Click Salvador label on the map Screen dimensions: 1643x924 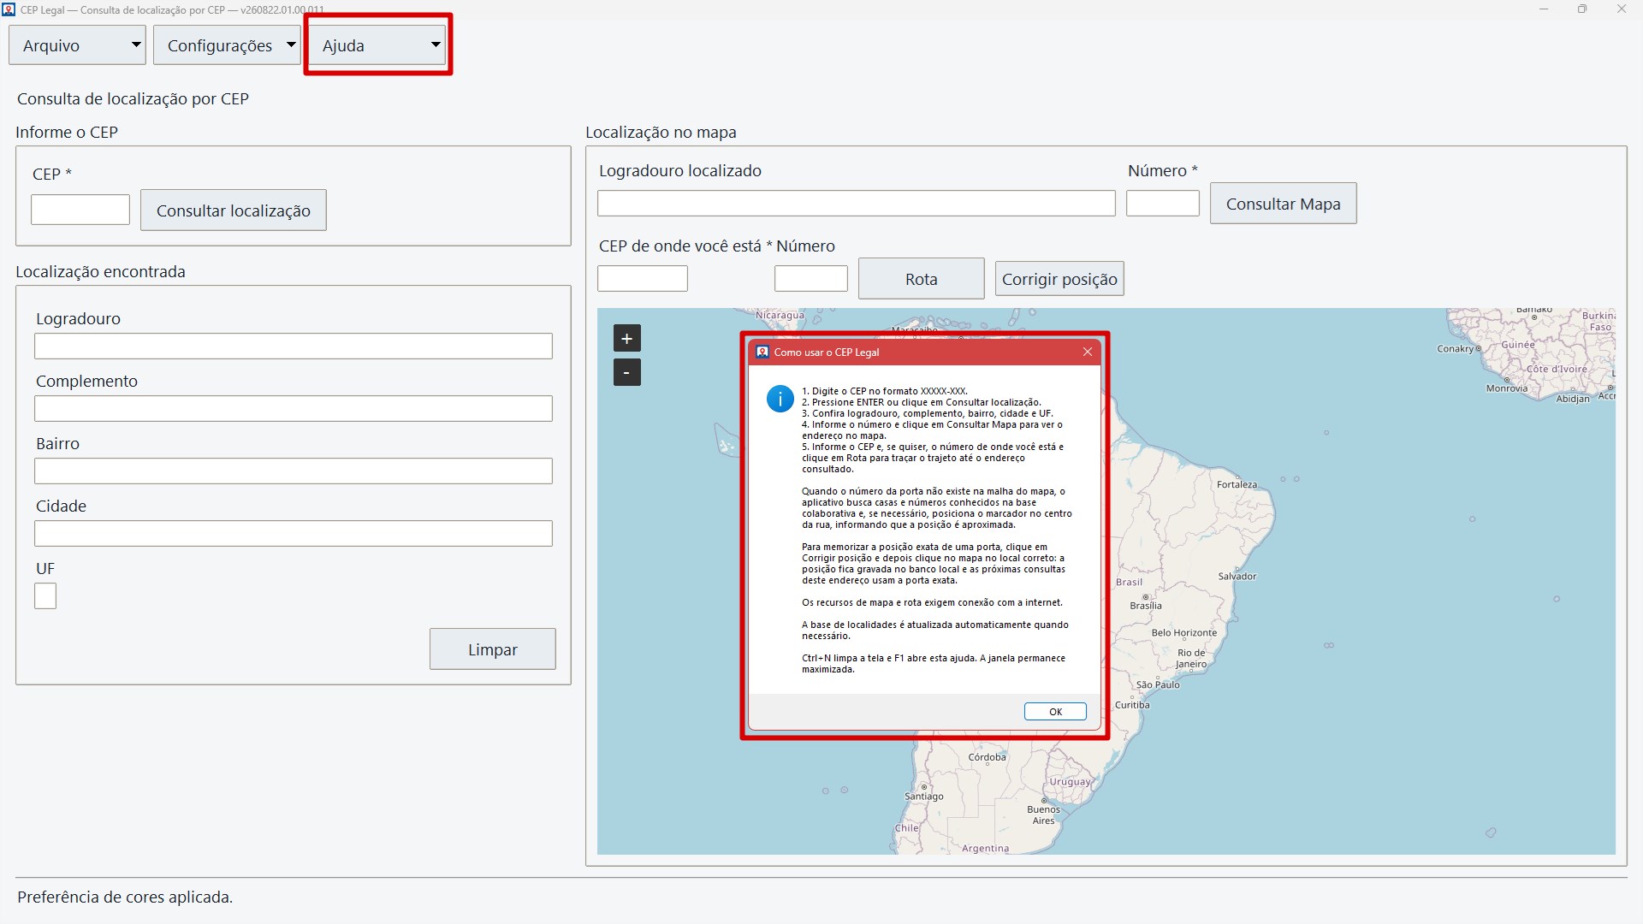click(x=1237, y=576)
